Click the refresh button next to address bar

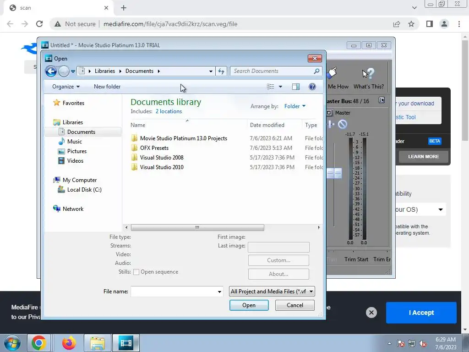[x=221, y=71]
